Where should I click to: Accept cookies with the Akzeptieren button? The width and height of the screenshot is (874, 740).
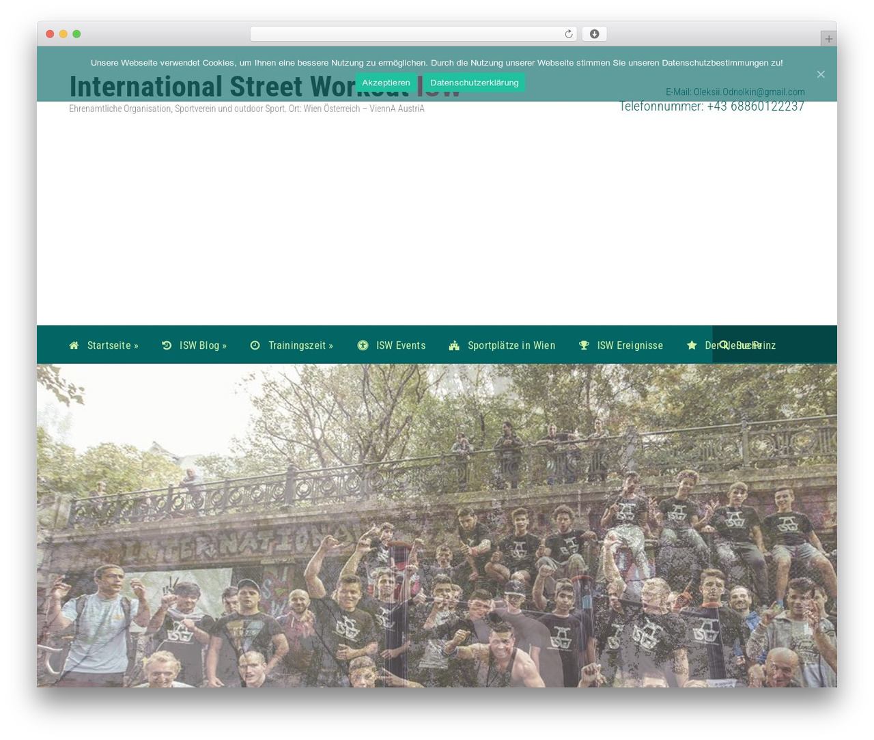click(x=386, y=83)
